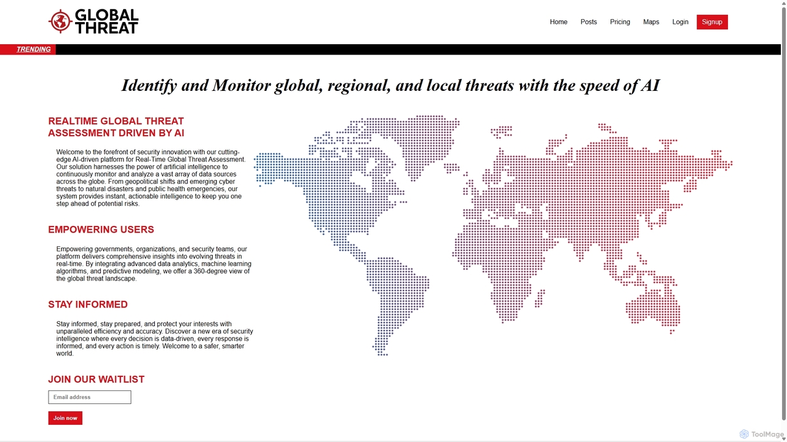
Task: Click the 'EMPOWERING USERS' heading
Action: 101,230
